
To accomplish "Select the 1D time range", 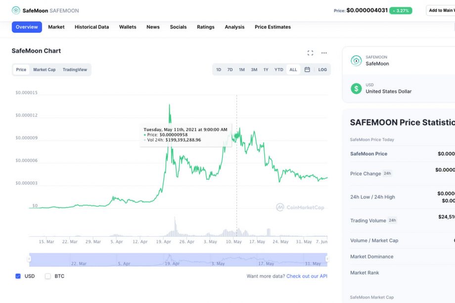I will tap(219, 70).
